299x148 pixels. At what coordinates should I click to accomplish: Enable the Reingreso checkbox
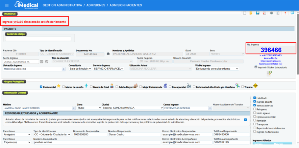[254, 109]
